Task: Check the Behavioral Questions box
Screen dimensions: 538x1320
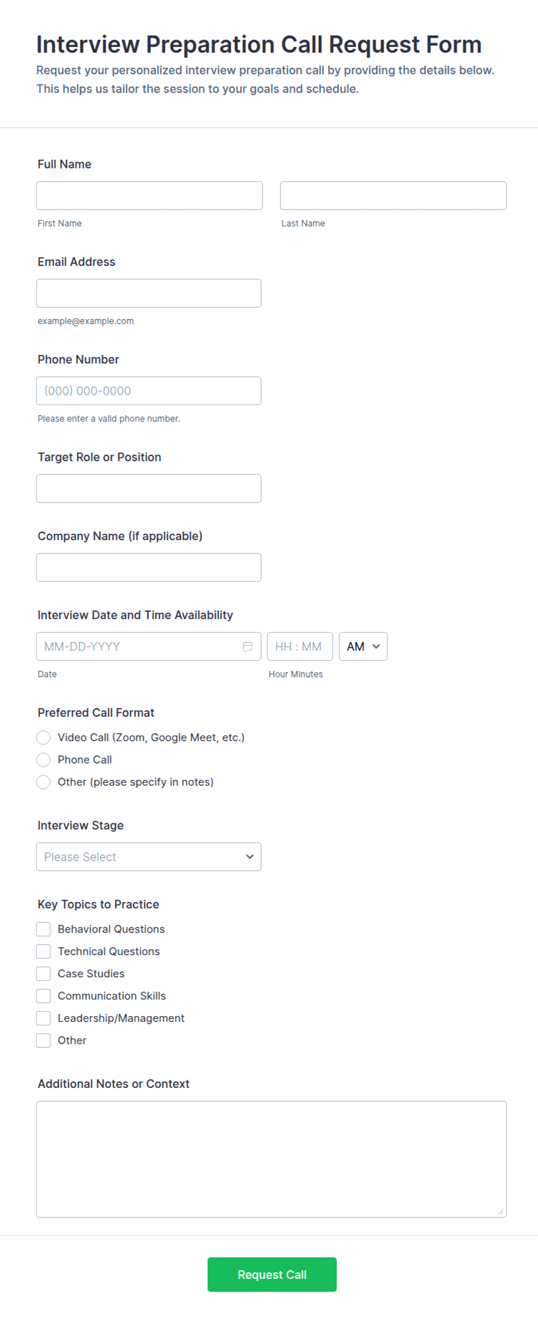Action: 43,929
